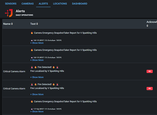The image size is (157, 115).
Task: Click siren icon in second Fire Detected alert
Action: pyautogui.click(x=32, y=84)
